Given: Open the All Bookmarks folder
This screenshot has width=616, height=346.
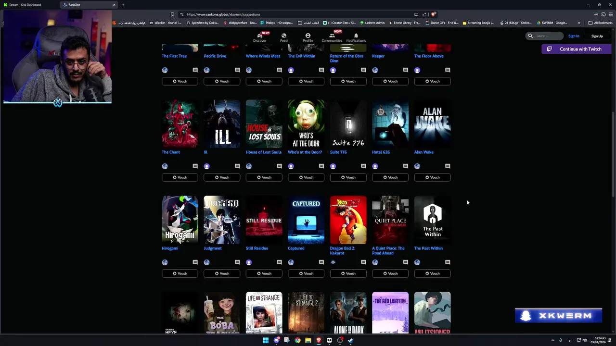Looking at the screenshot, I should [x=600, y=23].
